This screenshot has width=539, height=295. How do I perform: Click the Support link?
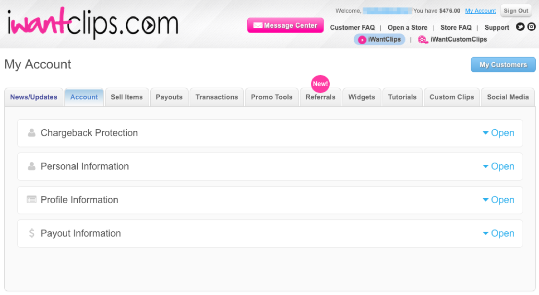click(x=497, y=27)
